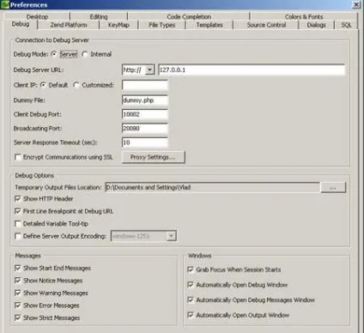364x333 pixels.
Task: Open the windows-1251 encoding dropdown
Action: pyautogui.click(x=171, y=236)
